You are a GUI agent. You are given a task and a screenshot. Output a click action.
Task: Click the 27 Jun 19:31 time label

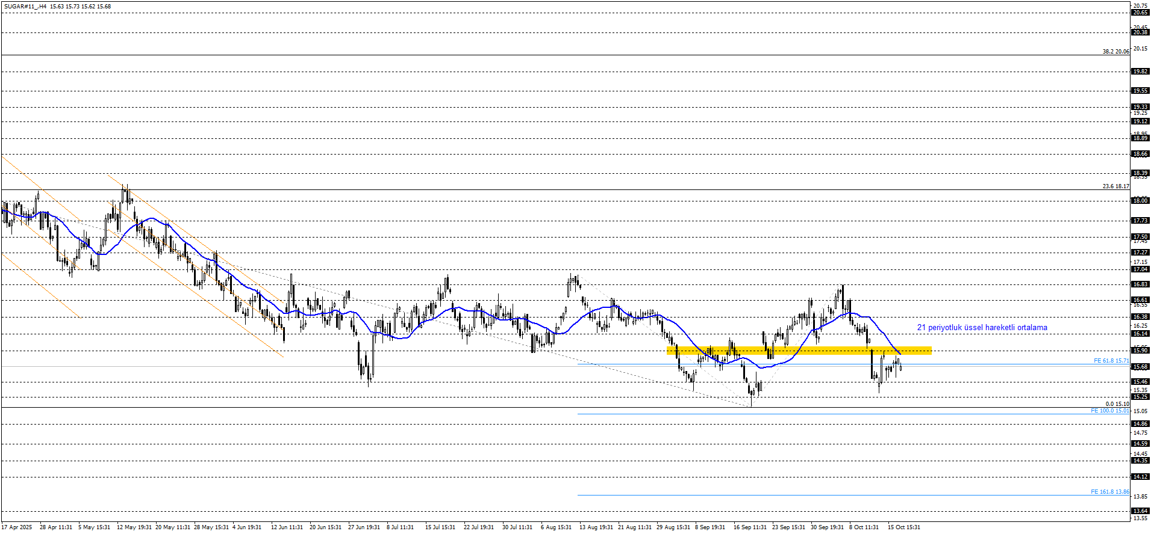click(x=364, y=527)
